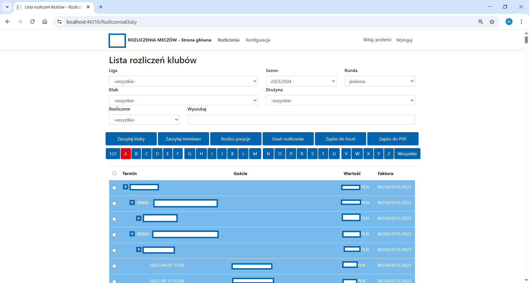Bookmark this page with the star icon
The height and width of the screenshot is (283, 529).
[x=492, y=22]
